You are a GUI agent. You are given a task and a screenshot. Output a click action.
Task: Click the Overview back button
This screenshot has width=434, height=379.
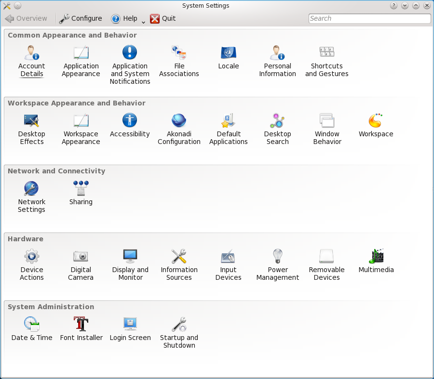26,18
